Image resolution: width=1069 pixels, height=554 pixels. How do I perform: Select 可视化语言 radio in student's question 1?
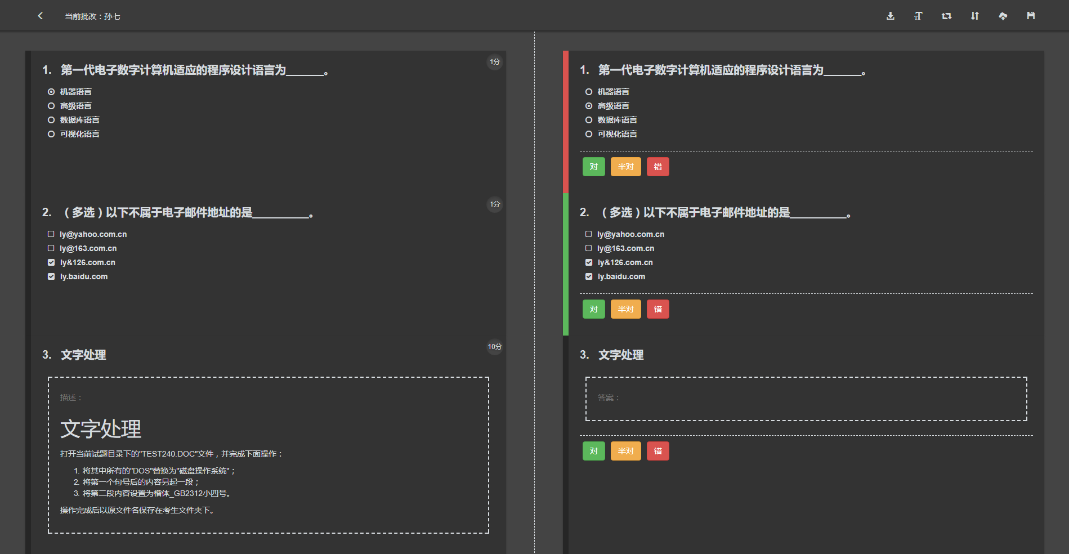click(x=589, y=134)
